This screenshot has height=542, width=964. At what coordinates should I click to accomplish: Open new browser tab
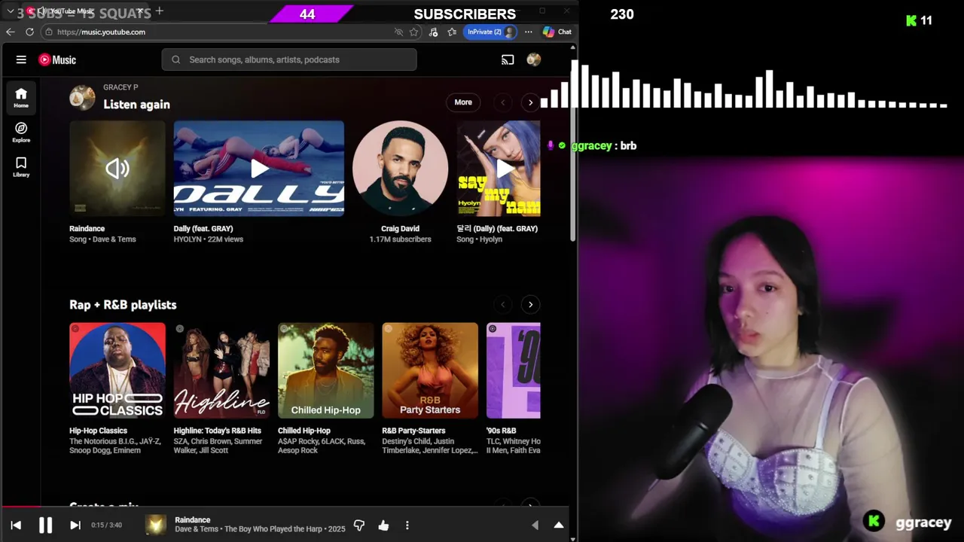(160, 11)
